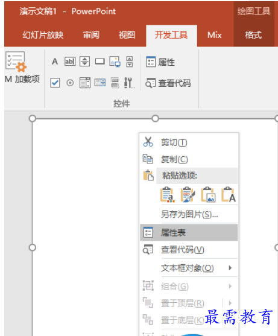Open the Mix tab

click(x=215, y=35)
